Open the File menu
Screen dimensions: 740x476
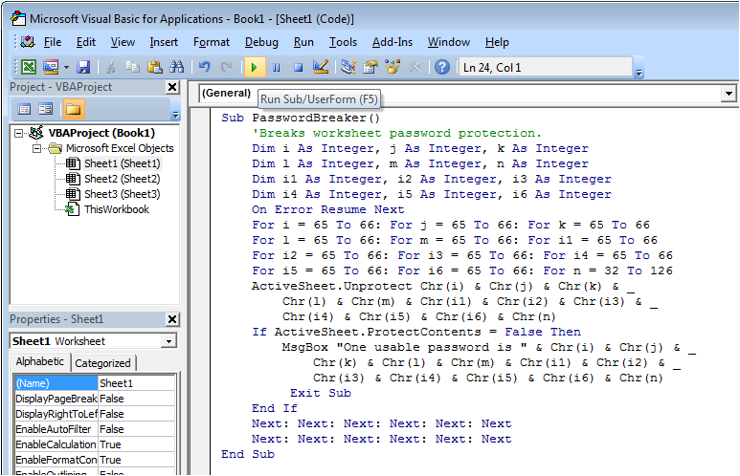click(53, 42)
